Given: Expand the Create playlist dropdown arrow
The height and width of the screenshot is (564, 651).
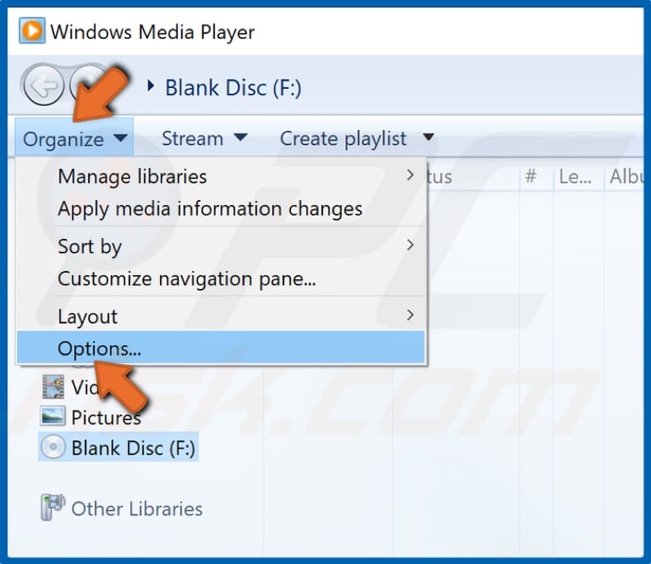Looking at the screenshot, I should 428,137.
